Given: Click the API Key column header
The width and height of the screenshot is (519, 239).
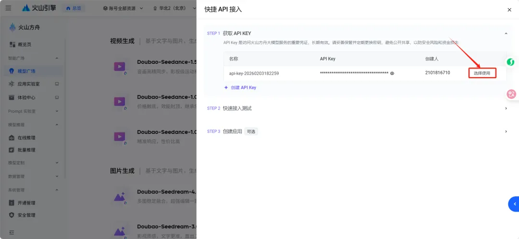Looking at the screenshot, I should point(327,59).
